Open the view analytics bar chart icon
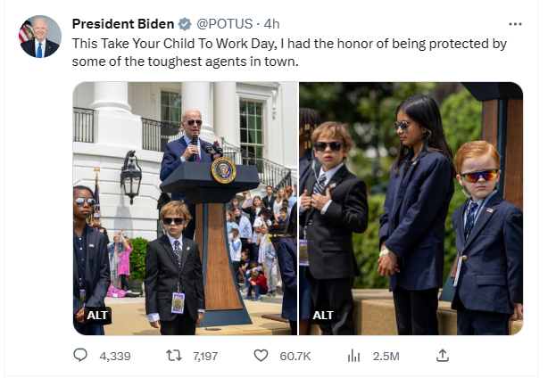Viewport: 556px width, 378px height. click(353, 356)
